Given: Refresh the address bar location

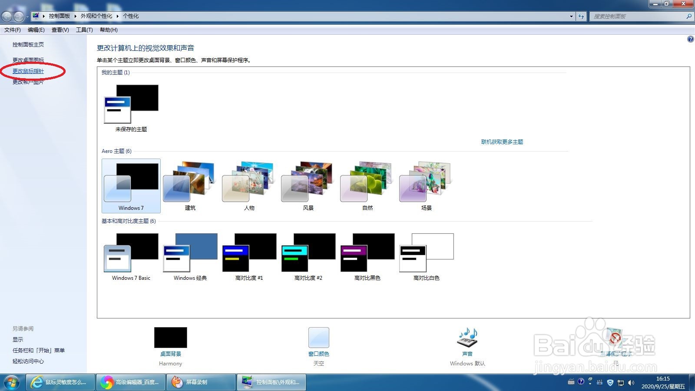Looking at the screenshot, I should [581, 16].
